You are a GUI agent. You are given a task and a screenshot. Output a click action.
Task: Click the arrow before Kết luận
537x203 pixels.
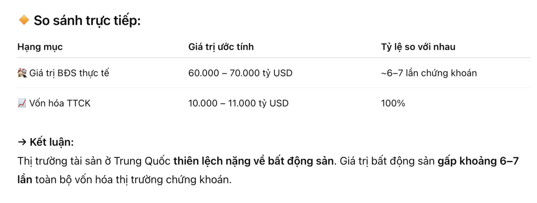[22, 142]
